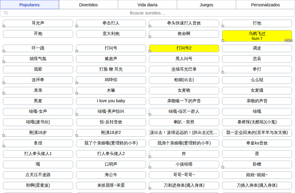Image resolution: width=295 pixels, height=193 pixels.
Task: Click the star icon on 打问号2
Action: [x=150, y=51]
